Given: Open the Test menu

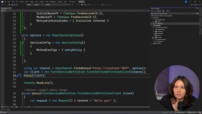Looking at the screenshot, I should pos(37,2).
